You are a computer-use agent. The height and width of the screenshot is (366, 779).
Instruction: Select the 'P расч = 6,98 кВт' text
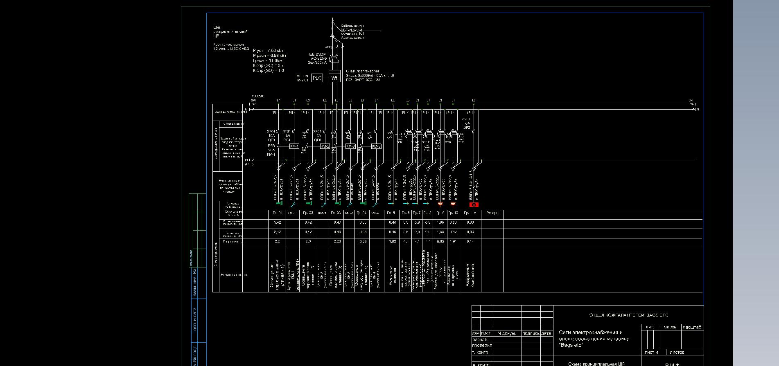pyautogui.click(x=269, y=55)
